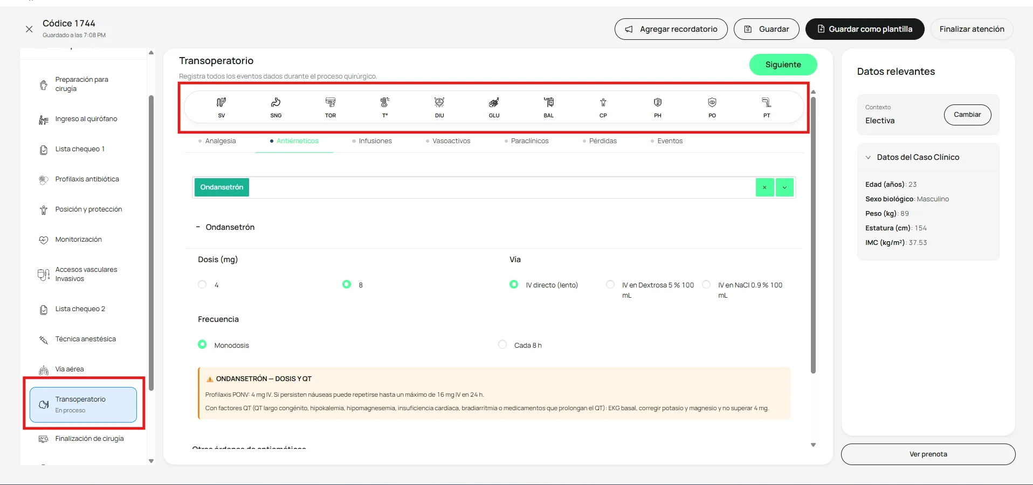
Task: Click the sidebar scroll up arrow
Action: 151,53
